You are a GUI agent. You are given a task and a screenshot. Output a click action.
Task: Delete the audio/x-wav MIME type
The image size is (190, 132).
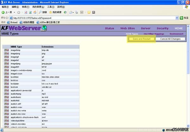coord(8,107)
